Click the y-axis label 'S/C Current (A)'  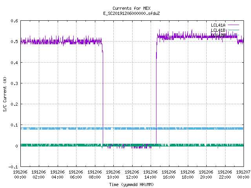pyautogui.click(x=5, y=94)
